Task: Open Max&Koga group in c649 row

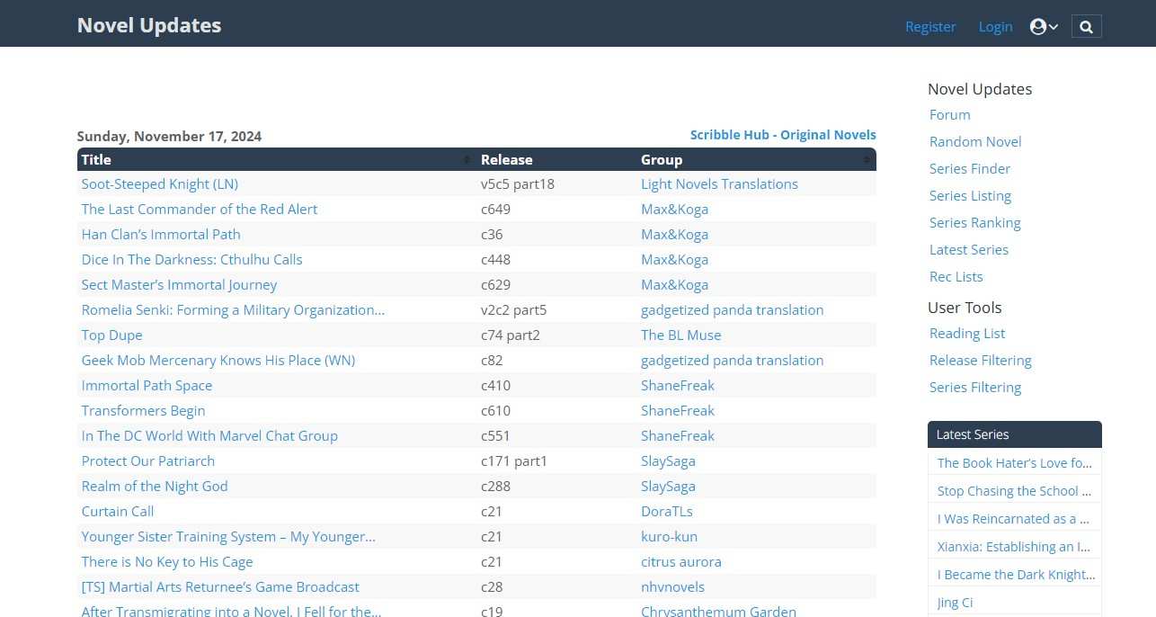Action: tap(674, 210)
